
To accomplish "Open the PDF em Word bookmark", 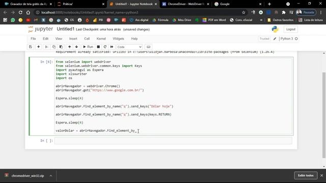I will tap(214, 20).
